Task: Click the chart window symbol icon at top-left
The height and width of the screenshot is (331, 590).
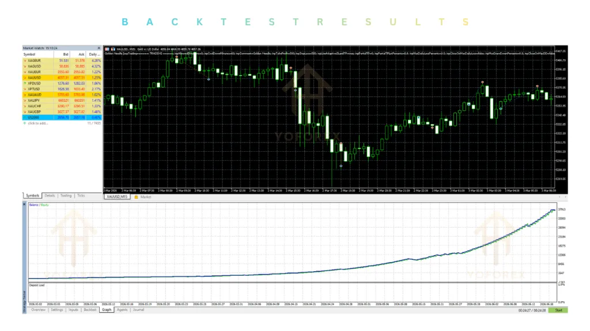Action: 107,49
